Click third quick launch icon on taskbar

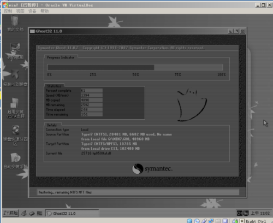[39, 213]
